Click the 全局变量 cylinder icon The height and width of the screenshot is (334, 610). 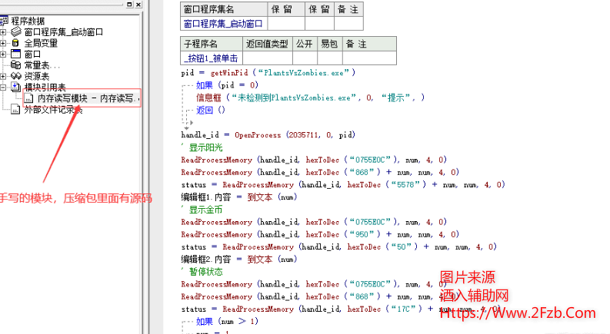point(16,43)
